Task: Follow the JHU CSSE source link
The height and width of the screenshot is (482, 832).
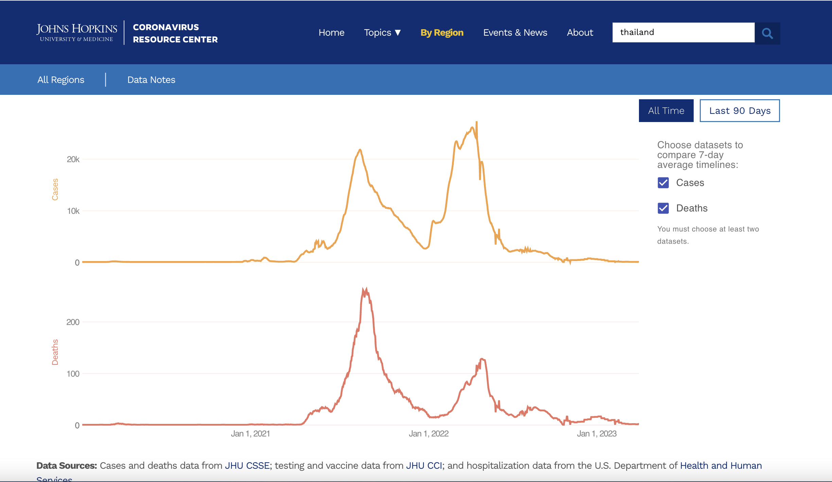Action: [247, 465]
